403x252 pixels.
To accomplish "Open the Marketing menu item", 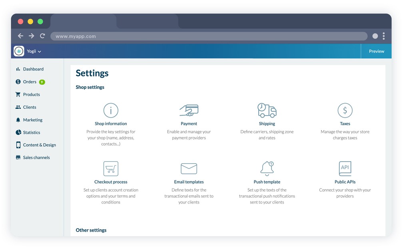I will pyautogui.click(x=33, y=120).
